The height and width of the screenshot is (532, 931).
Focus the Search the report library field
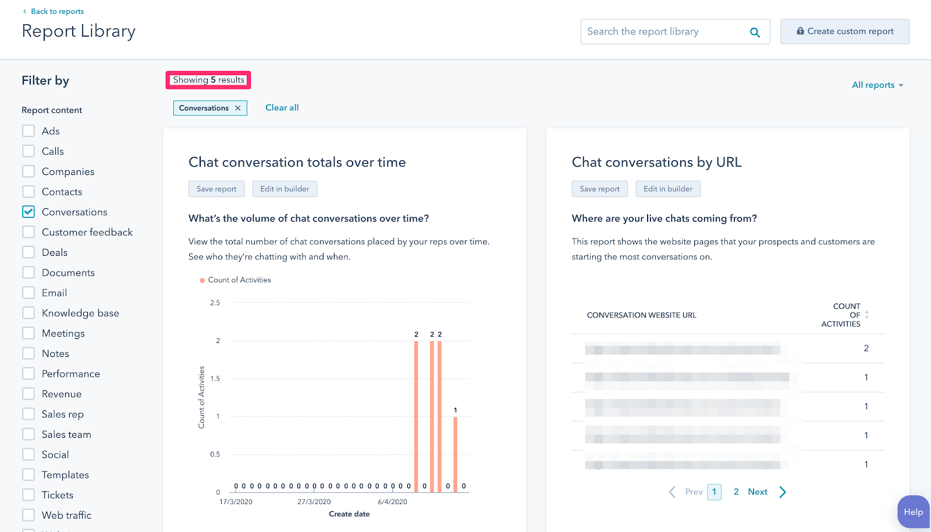click(663, 32)
